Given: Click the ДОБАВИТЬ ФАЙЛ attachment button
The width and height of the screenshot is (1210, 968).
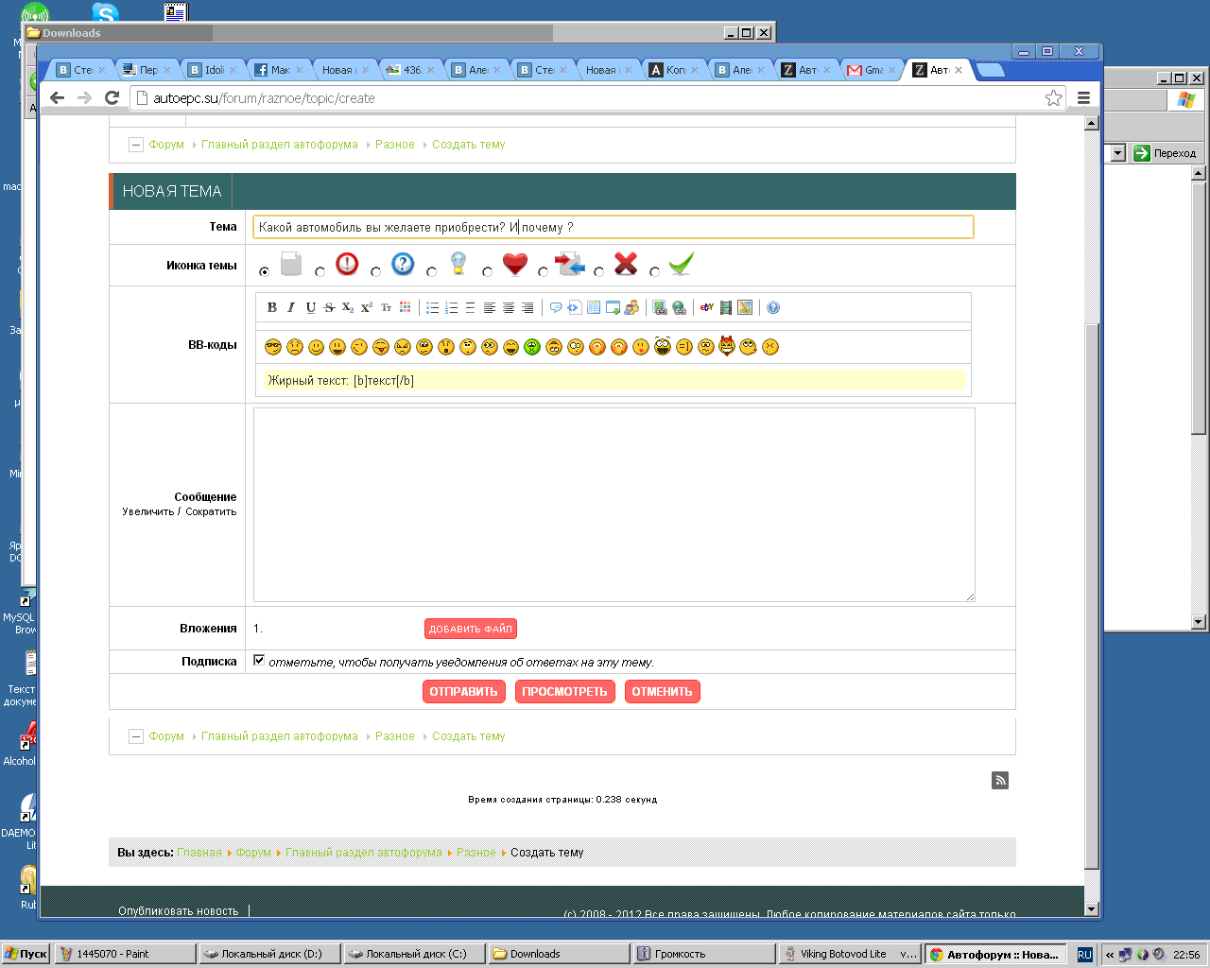Looking at the screenshot, I should tap(470, 629).
